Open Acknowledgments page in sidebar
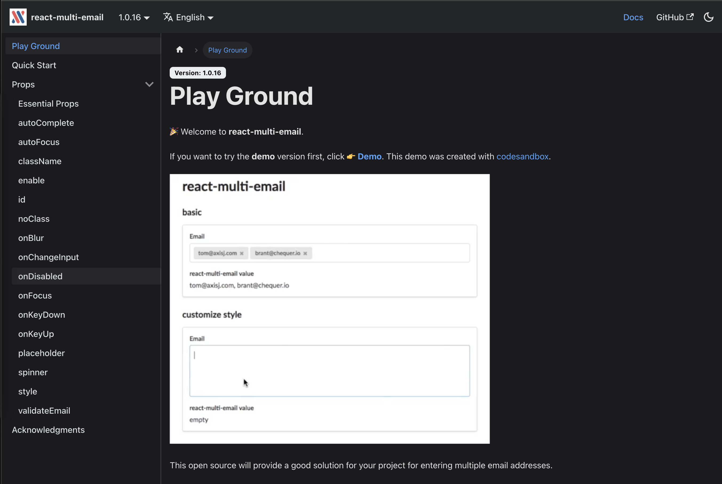Viewport: 722px width, 484px height. click(x=48, y=430)
